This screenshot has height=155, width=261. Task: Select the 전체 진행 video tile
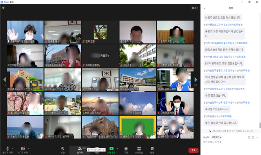click(x=100, y=32)
